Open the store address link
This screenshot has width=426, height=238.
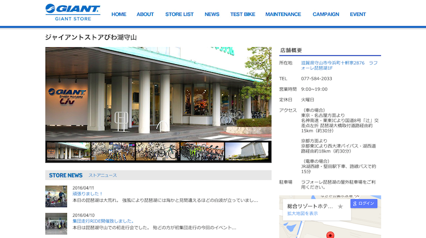339,65
